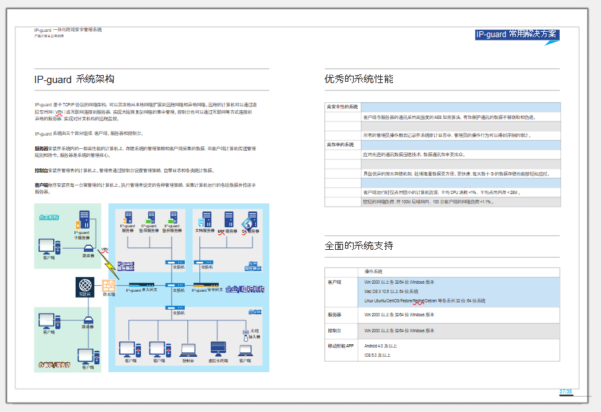Select the 文档服务器 icon
This screenshot has height=412, width=601.
[205, 219]
